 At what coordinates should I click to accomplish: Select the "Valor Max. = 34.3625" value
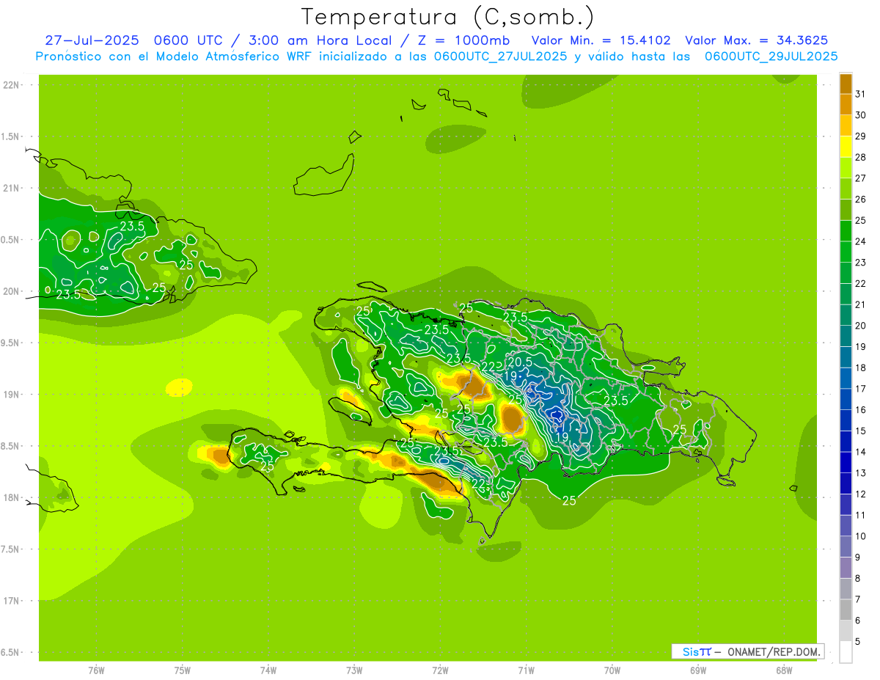click(758, 40)
